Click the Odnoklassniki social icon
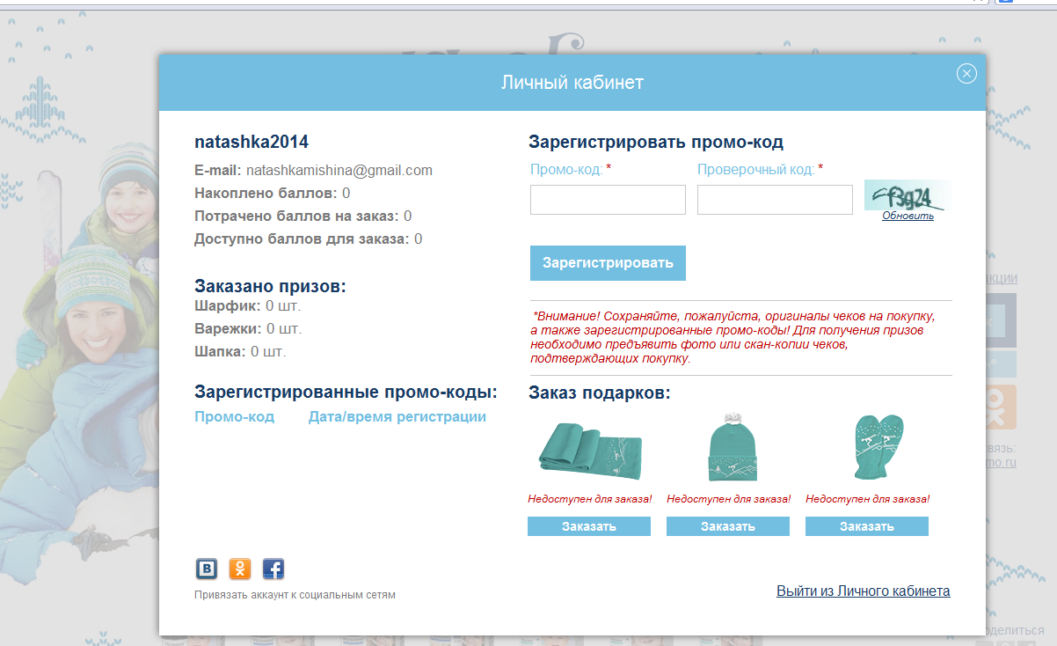The width and height of the screenshot is (1057, 646). point(240,569)
